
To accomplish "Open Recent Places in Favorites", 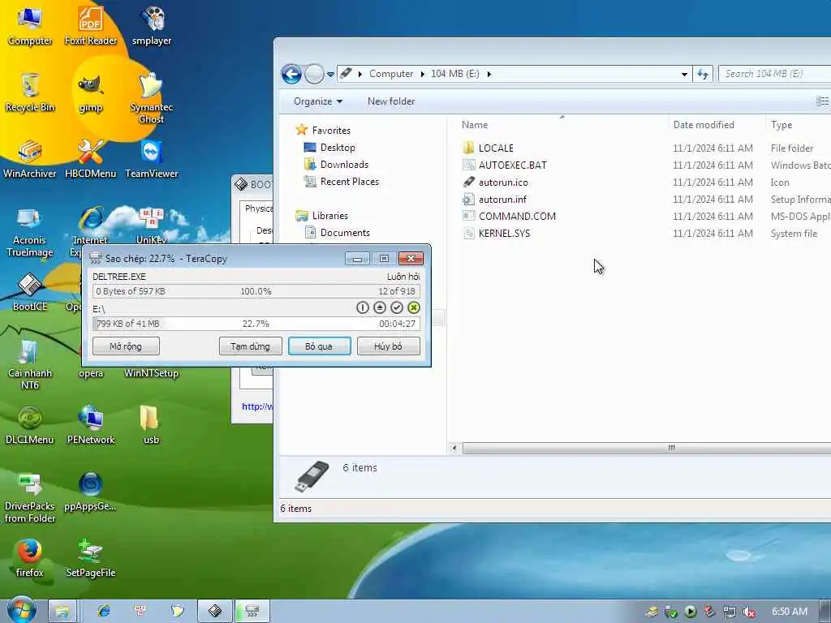I will [349, 181].
